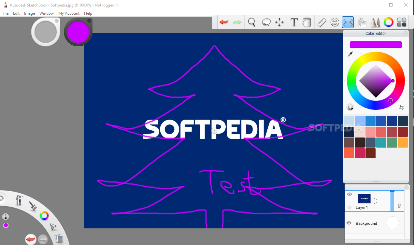Open the UI window layout grid icon
The height and width of the screenshot is (245, 414).
[x=402, y=22]
